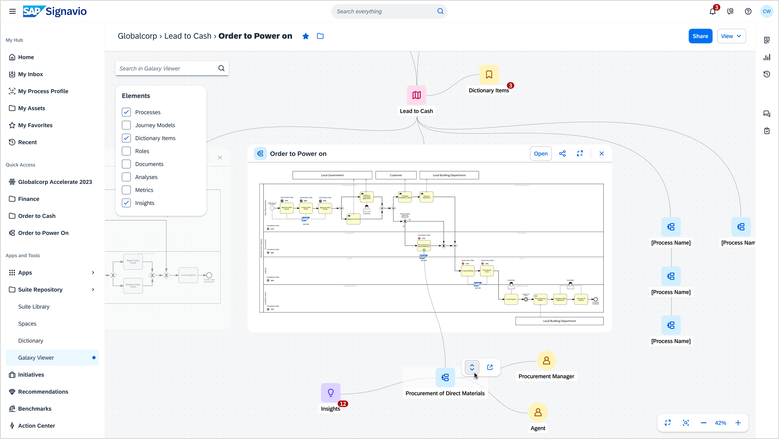Zoom out with the minus button

(703, 423)
